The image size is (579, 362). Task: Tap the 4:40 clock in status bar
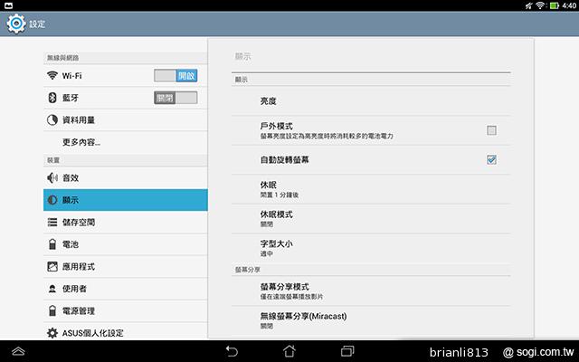pyautogui.click(x=569, y=5)
